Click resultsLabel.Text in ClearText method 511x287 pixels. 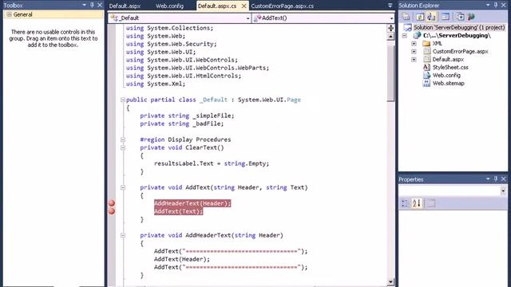tap(184, 163)
